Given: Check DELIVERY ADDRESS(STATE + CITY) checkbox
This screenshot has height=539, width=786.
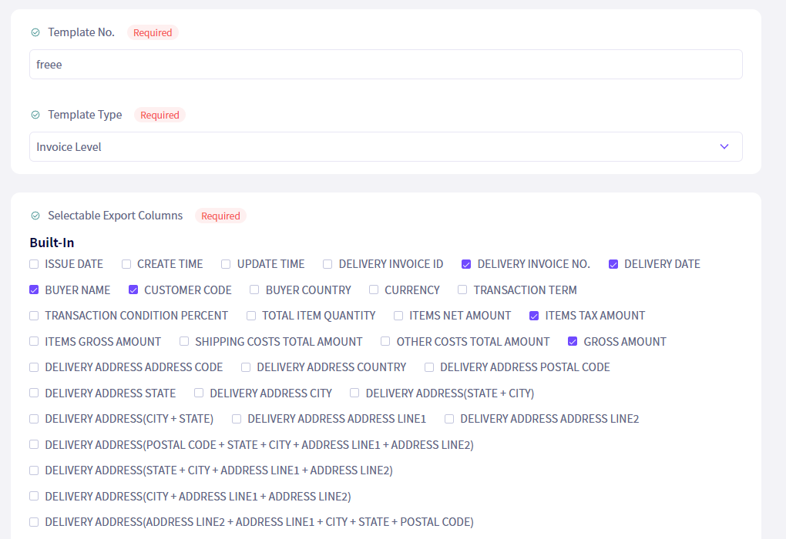Looking at the screenshot, I should coord(354,393).
